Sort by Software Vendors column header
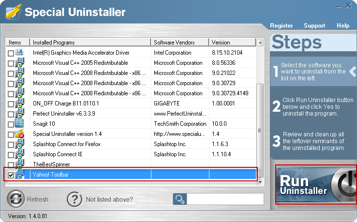This screenshot has height=222, width=357. point(179,43)
